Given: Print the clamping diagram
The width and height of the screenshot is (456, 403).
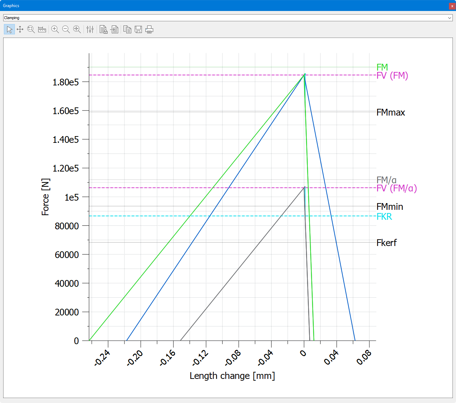Looking at the screenshot, I should (x=149, y=29).
